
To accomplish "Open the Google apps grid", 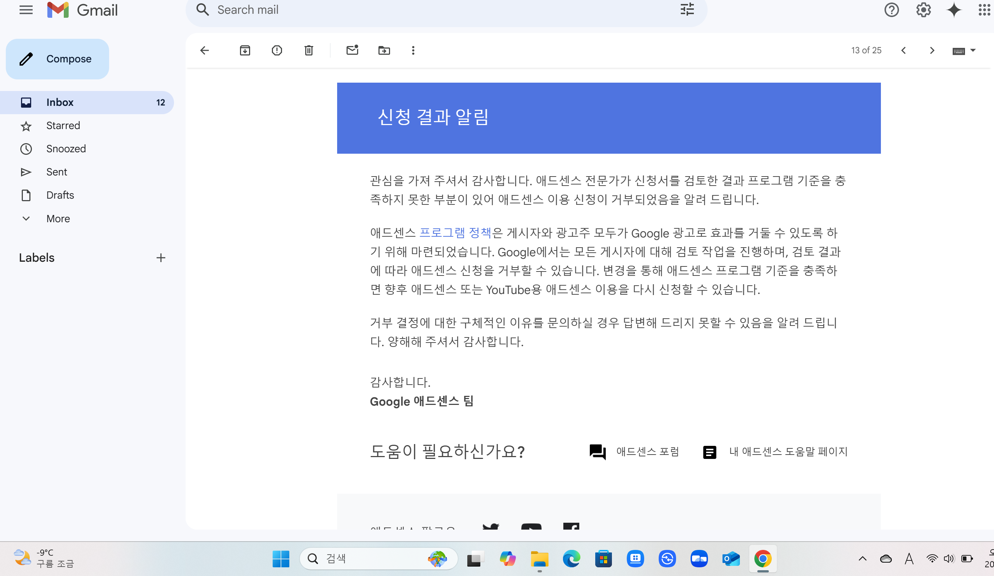I will click(985, 10).
